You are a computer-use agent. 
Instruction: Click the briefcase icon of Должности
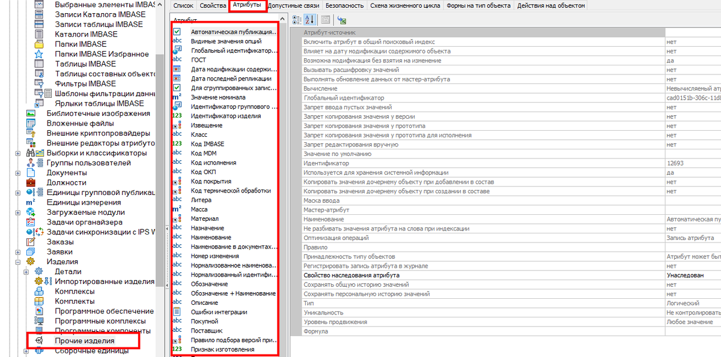31,182
